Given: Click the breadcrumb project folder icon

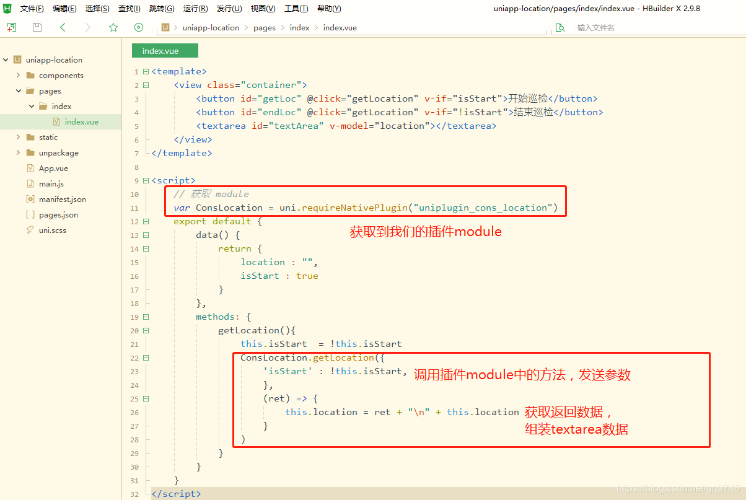Looking at the screenshot, I should click(x=166, y=27).
